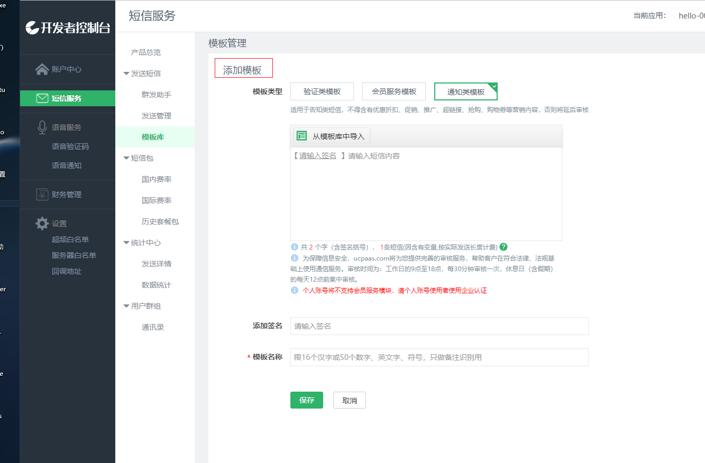The width and height of the screenshot is (705, 463).
Task: Click the yuan icon beside 财务管理
Action: tap(42, 195)
